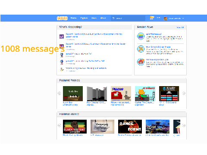Open the popcorn studio thumbnail
Viewport: 207px width, 155px height.
(x=177, y=127)
